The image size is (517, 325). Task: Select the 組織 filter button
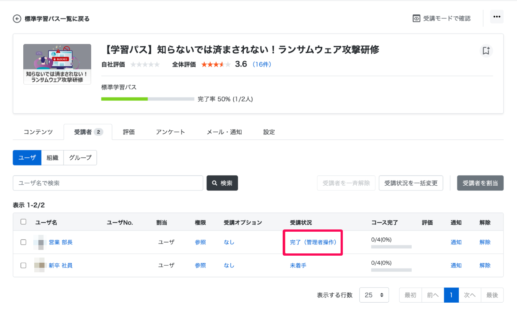pyautogui.click(x=53, y=158)
